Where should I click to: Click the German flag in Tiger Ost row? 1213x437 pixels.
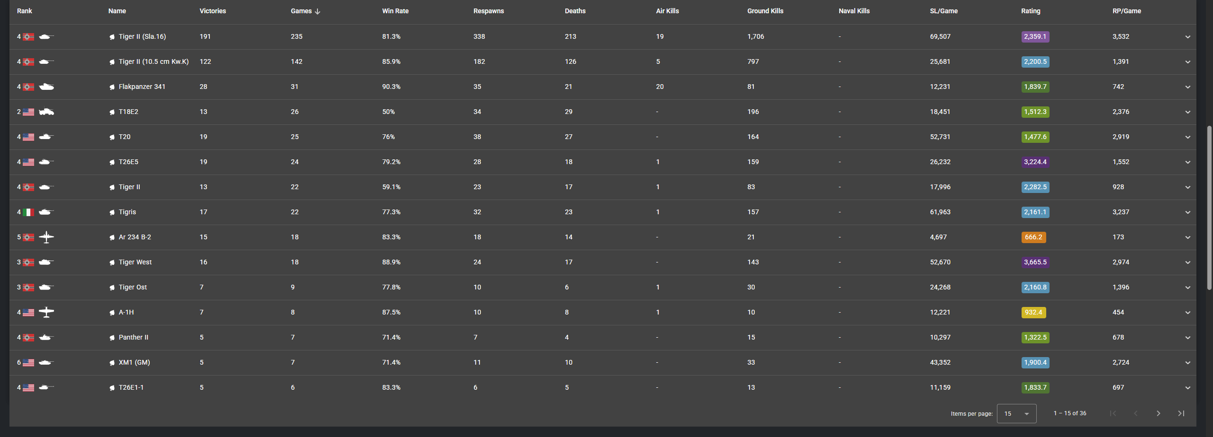28,287
